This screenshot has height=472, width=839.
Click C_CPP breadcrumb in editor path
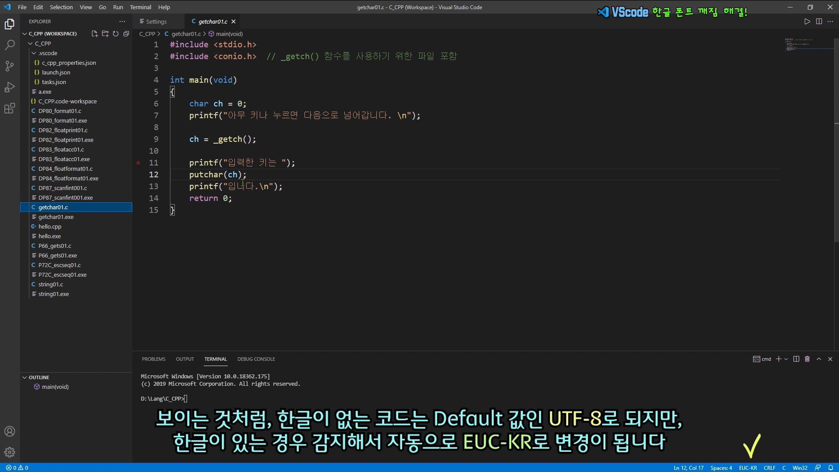point(147,34)
